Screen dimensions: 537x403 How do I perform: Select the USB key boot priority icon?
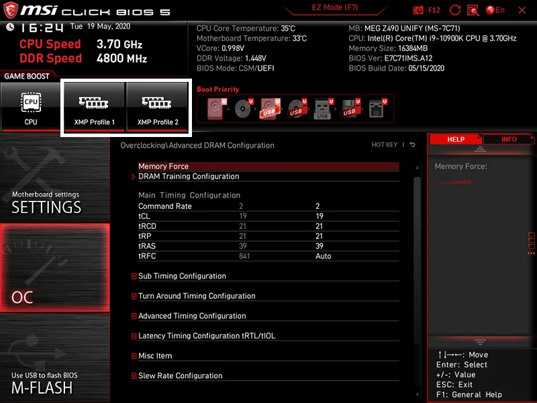(322, 109)
